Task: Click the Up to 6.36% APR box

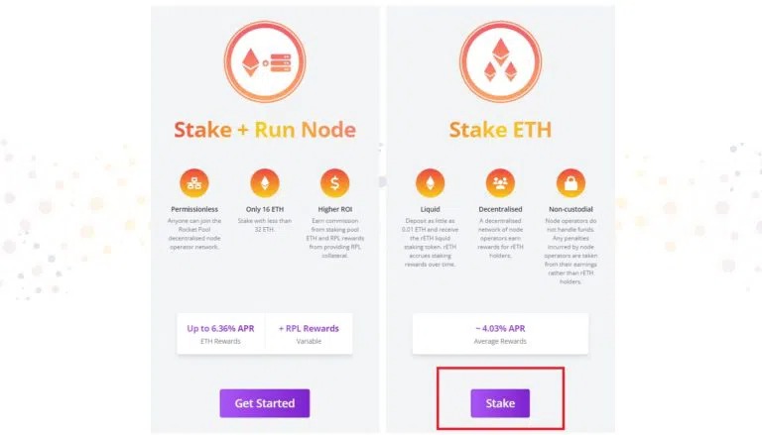Action: 220,334
